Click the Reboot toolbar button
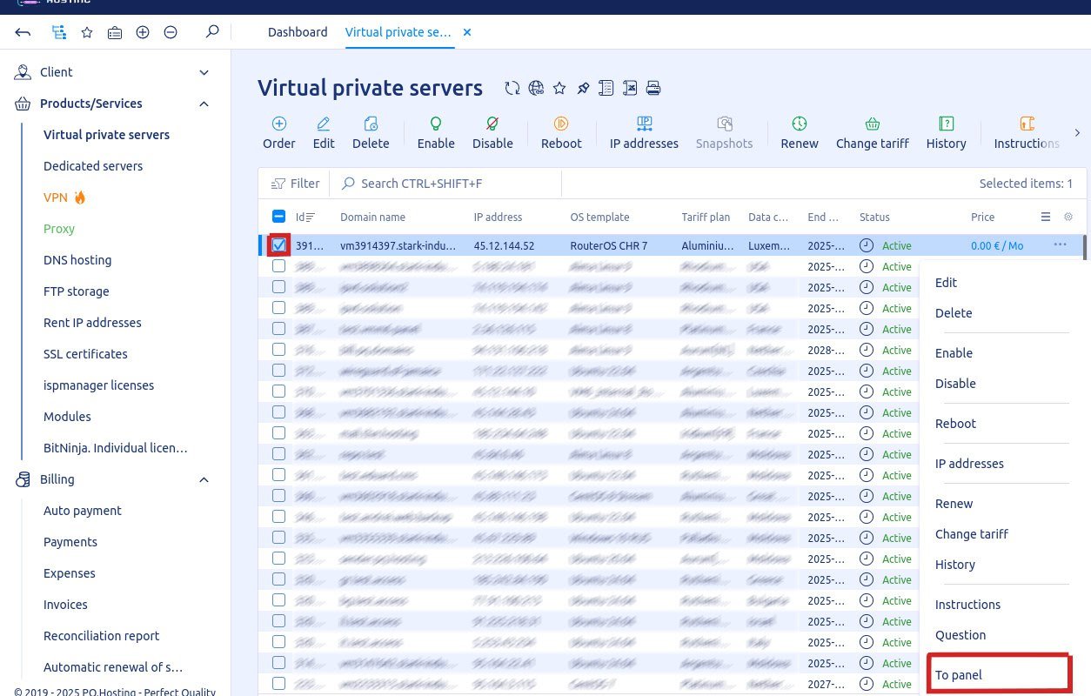 tap(561, 133)
